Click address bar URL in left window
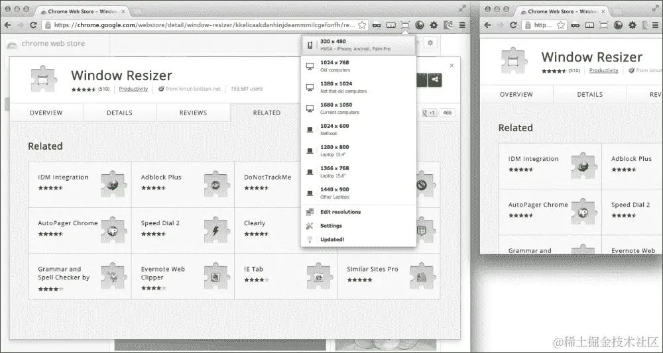The height and width of the screenshot is (353, 663). pyautogui.click(x=205, y=25)
